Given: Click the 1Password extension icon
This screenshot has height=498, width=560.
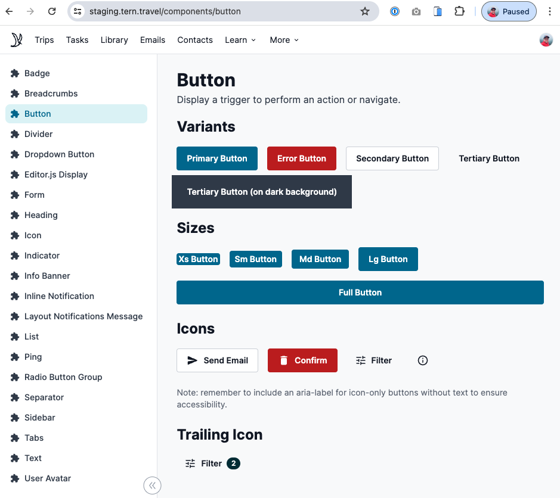Looking at the screenshot, I should tap(395, 11).
